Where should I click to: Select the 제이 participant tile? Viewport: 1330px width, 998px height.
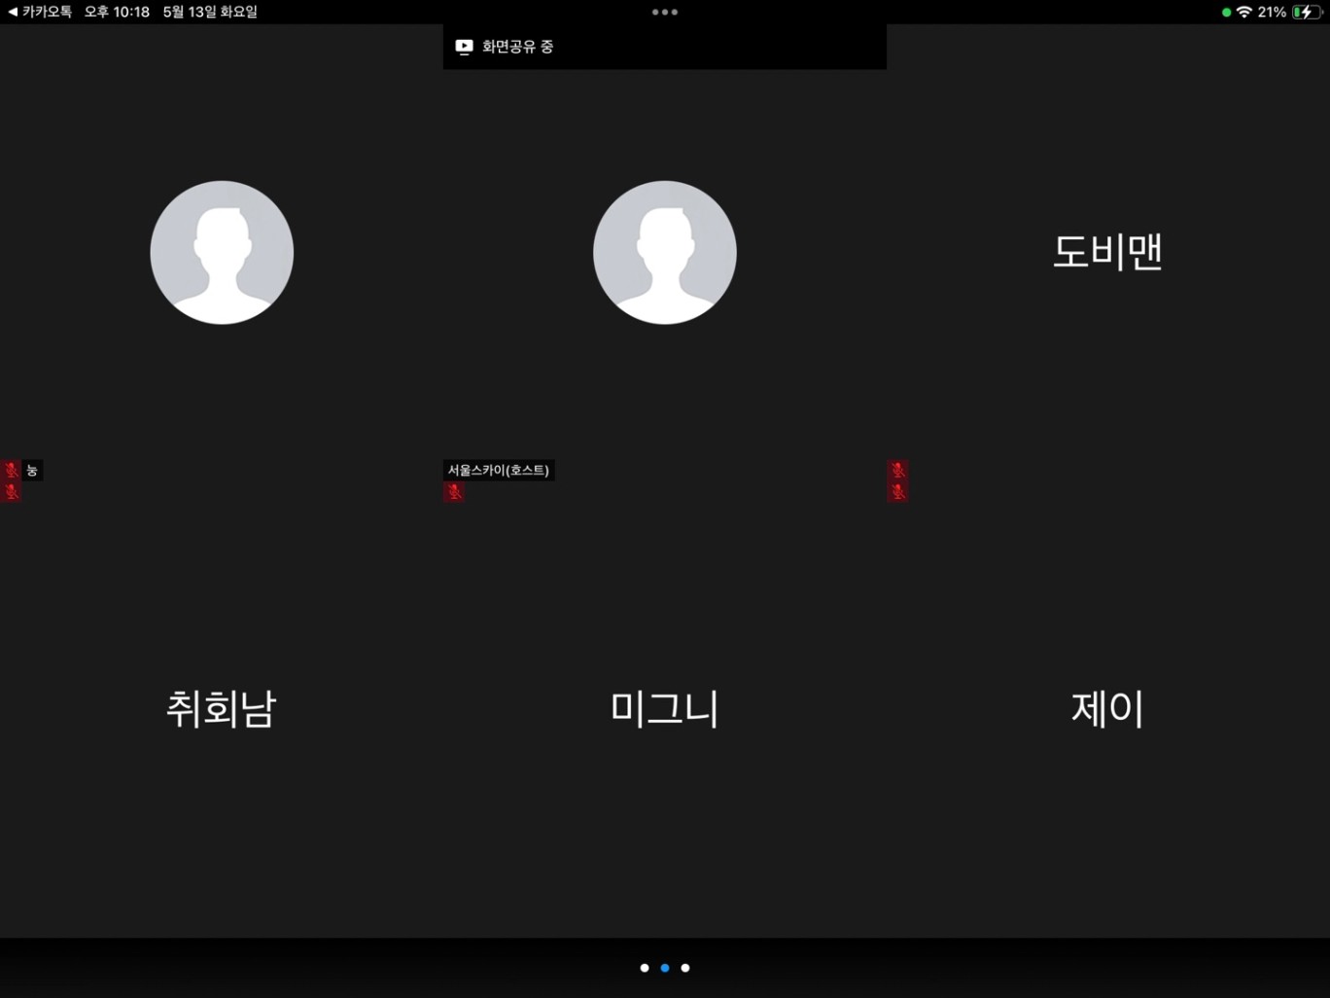coord(1108,709)
